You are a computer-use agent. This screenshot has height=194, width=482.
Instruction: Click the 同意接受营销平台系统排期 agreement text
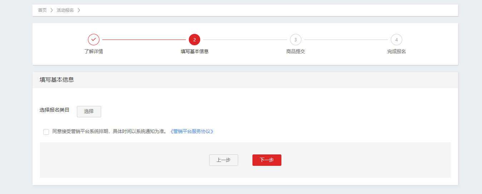click(109, 132)
